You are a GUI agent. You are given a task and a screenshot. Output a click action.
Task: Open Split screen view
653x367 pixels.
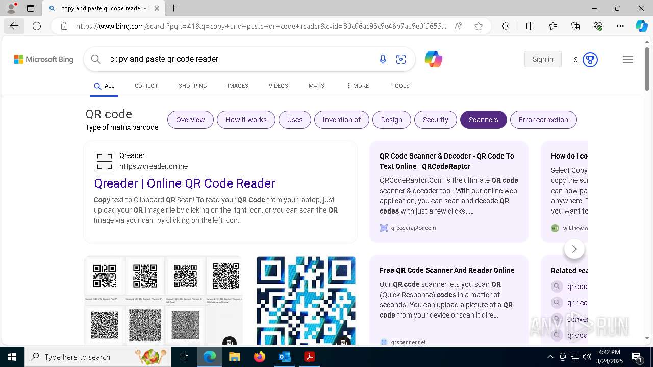(530, 26)
